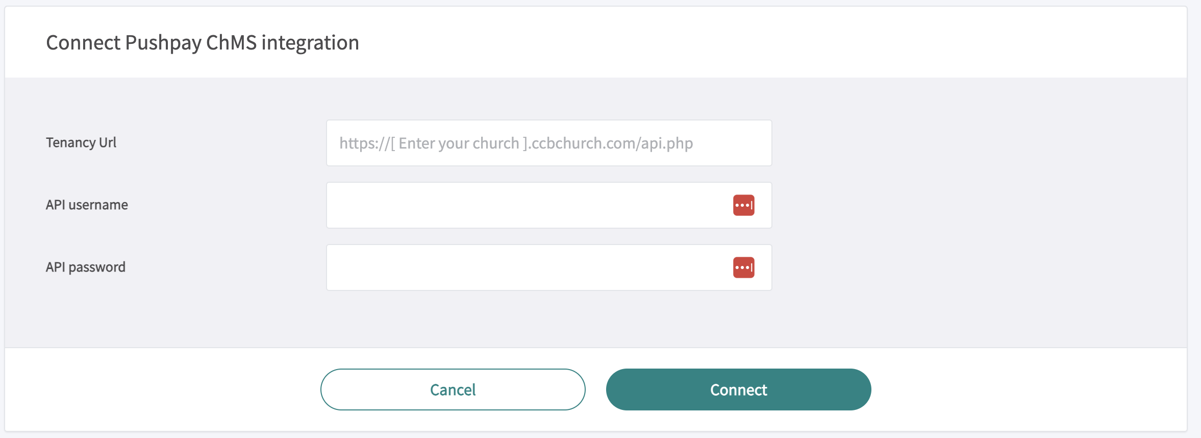Focus the API username text box

[x=526, y=205]
